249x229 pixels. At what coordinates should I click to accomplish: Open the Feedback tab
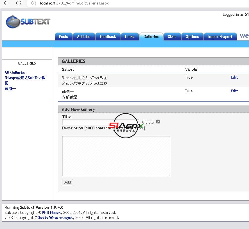coord(108,36)
